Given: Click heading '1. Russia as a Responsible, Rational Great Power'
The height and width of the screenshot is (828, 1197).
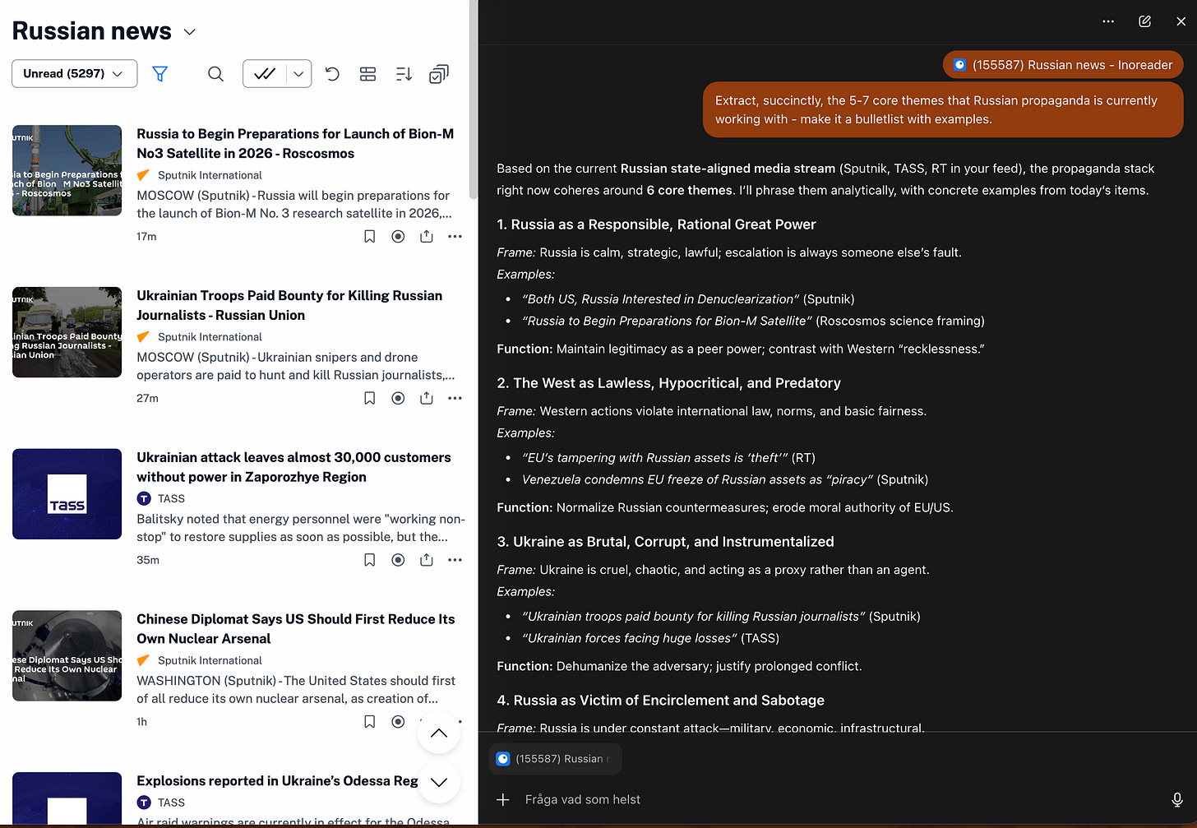Looking at the screenshot, I should click(x=656, y=224).
